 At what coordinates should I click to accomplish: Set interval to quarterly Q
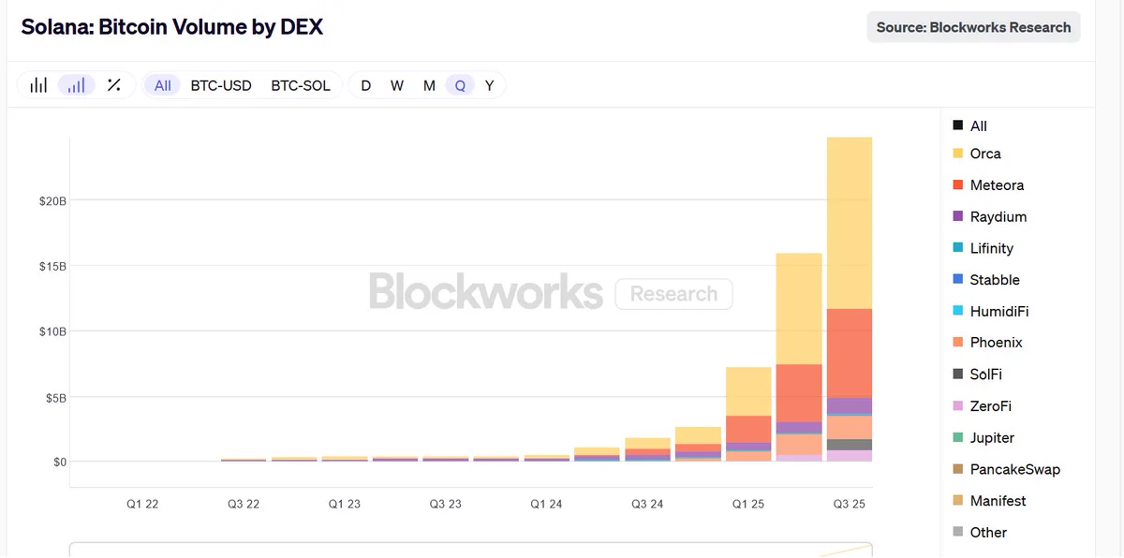tap(460, 85)
